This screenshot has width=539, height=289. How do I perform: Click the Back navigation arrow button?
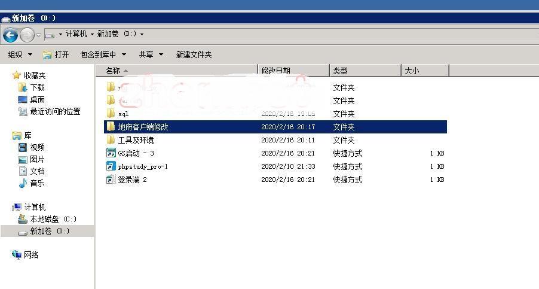(10, 35)
